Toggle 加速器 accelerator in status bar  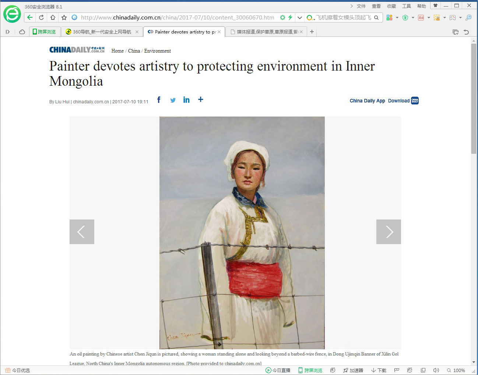(x=353, y=370)
